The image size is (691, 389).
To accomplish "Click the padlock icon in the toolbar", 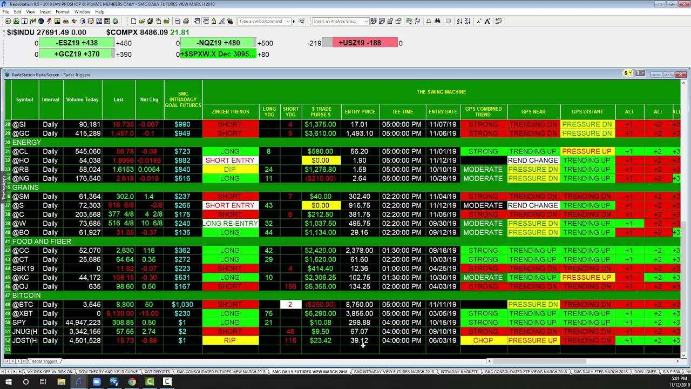I will click(x=214, y=21).
